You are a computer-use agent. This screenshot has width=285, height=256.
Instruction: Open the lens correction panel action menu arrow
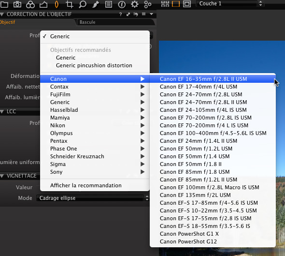(x=151, y=14)
